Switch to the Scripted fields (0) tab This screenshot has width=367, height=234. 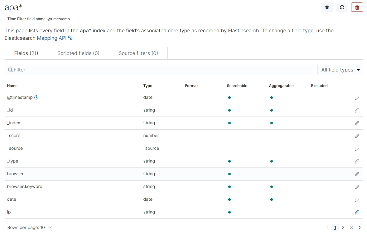click(78, 53)
